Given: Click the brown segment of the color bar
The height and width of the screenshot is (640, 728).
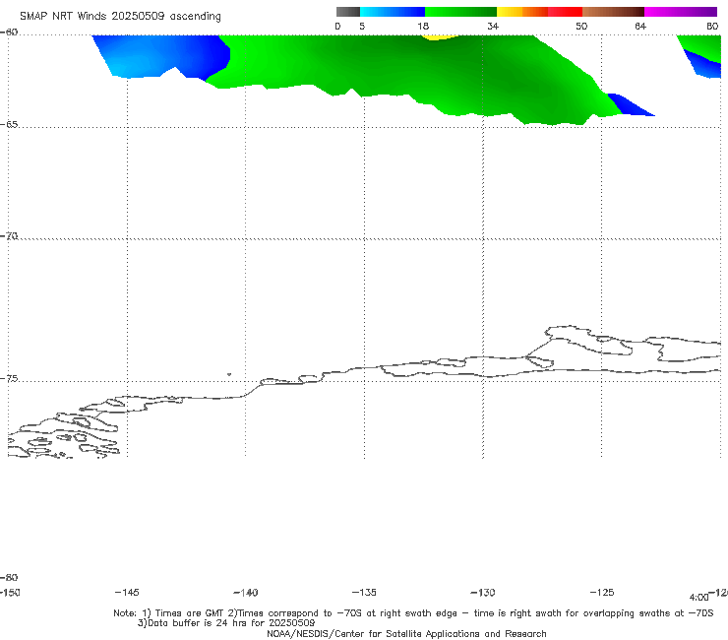Looking at the screenshot, I should pos(613,12).
